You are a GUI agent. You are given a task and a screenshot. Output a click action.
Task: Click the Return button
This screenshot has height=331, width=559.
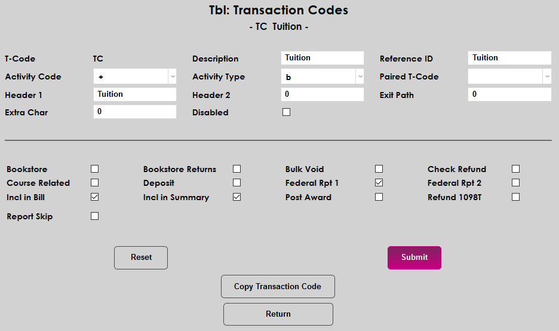278,314
